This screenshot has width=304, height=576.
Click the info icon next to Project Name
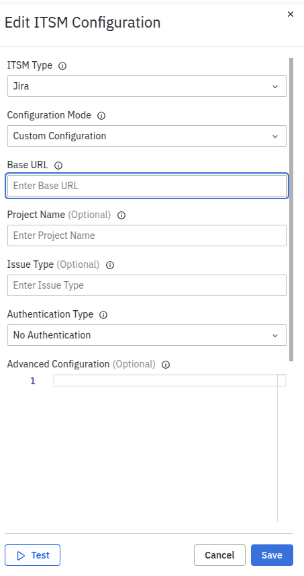(121, 215)
